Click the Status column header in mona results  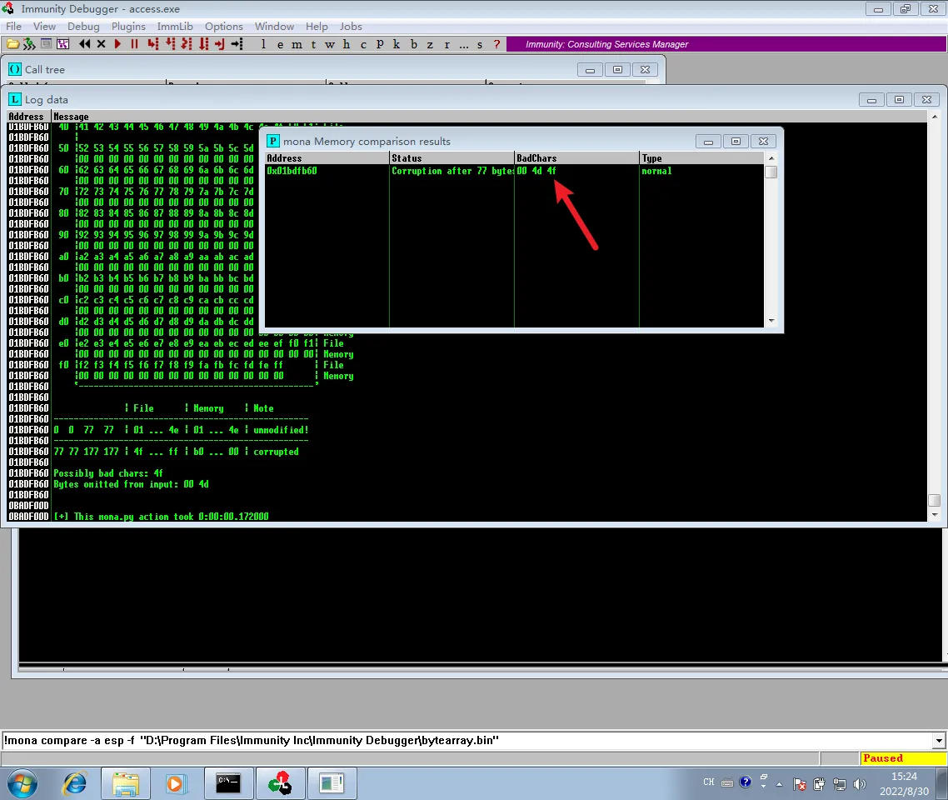pos(452,157)
